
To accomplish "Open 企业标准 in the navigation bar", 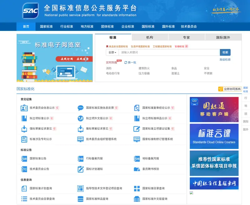I will 128,27.
